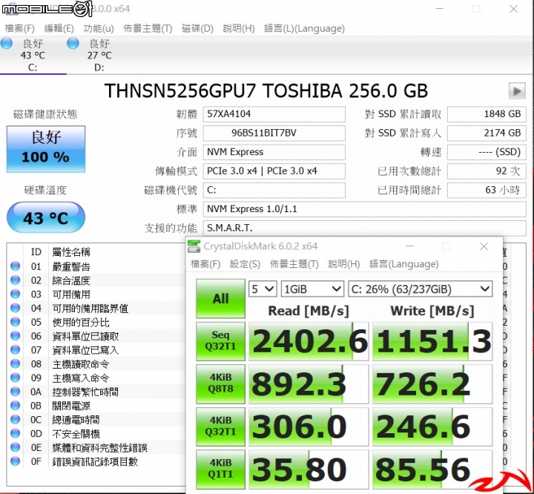Click transfer mode field PCIe 3.0 x4
Viewport: 534px width, 494px height.
pyautogui.click(x=274, y=171)
